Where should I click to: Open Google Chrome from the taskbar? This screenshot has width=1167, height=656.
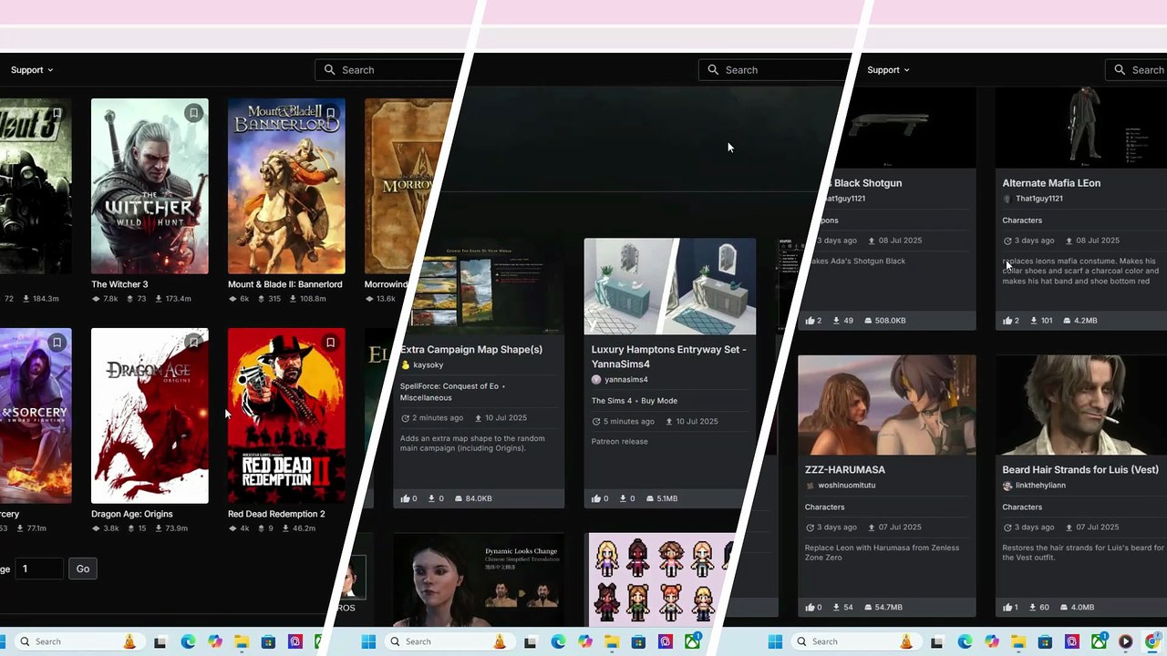[1152, 641]
